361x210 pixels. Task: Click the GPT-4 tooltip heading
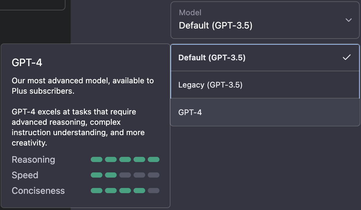pos(27,63)
